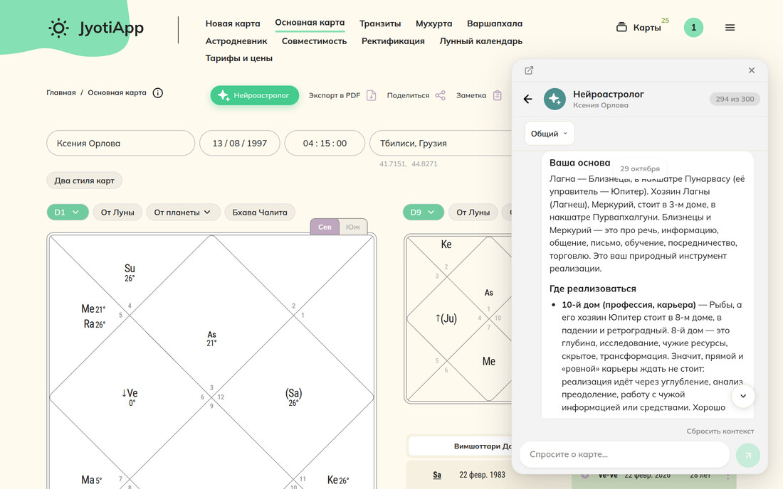Click the Два стиля карт button
Image resolution: width=783 pixels, height=489 pixels.
click(85, 181)
